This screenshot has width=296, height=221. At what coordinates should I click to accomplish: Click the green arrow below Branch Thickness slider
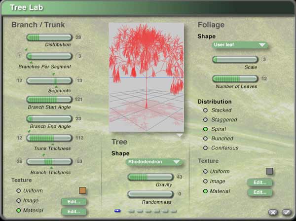pyautogui.click(x=51, y=168)
